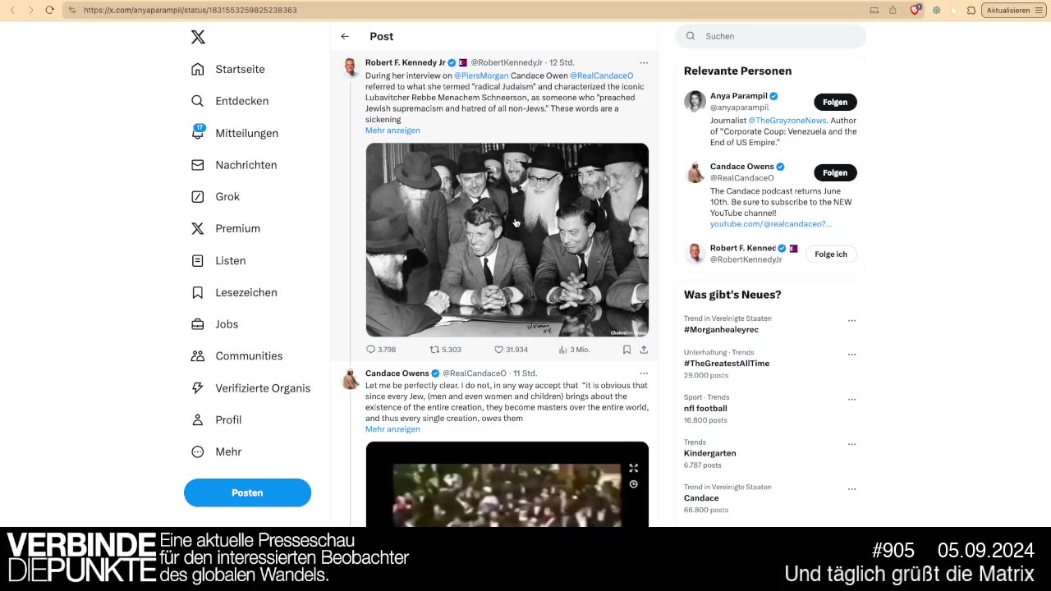View Kennedy post analytics, 3 Mio.
Image resolution: width=1051 pixels, height=591 pixels.
(574, 350)
